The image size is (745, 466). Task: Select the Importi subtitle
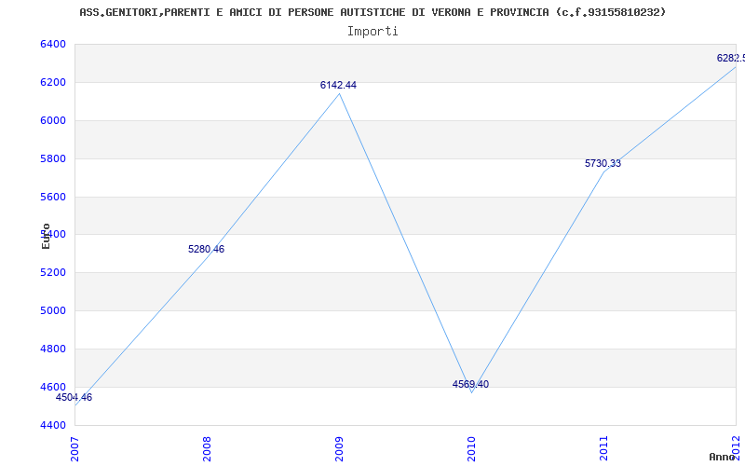point(372,32)
